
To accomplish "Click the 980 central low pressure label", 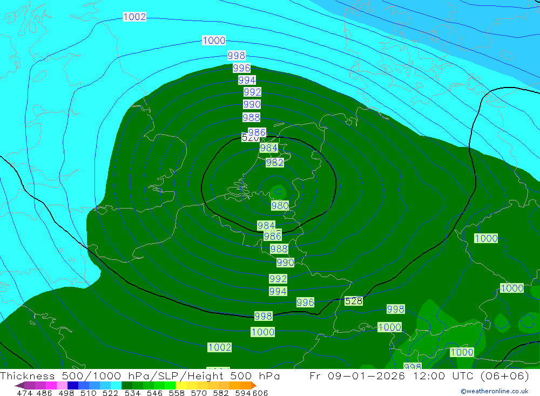I will tap(280, 206).
